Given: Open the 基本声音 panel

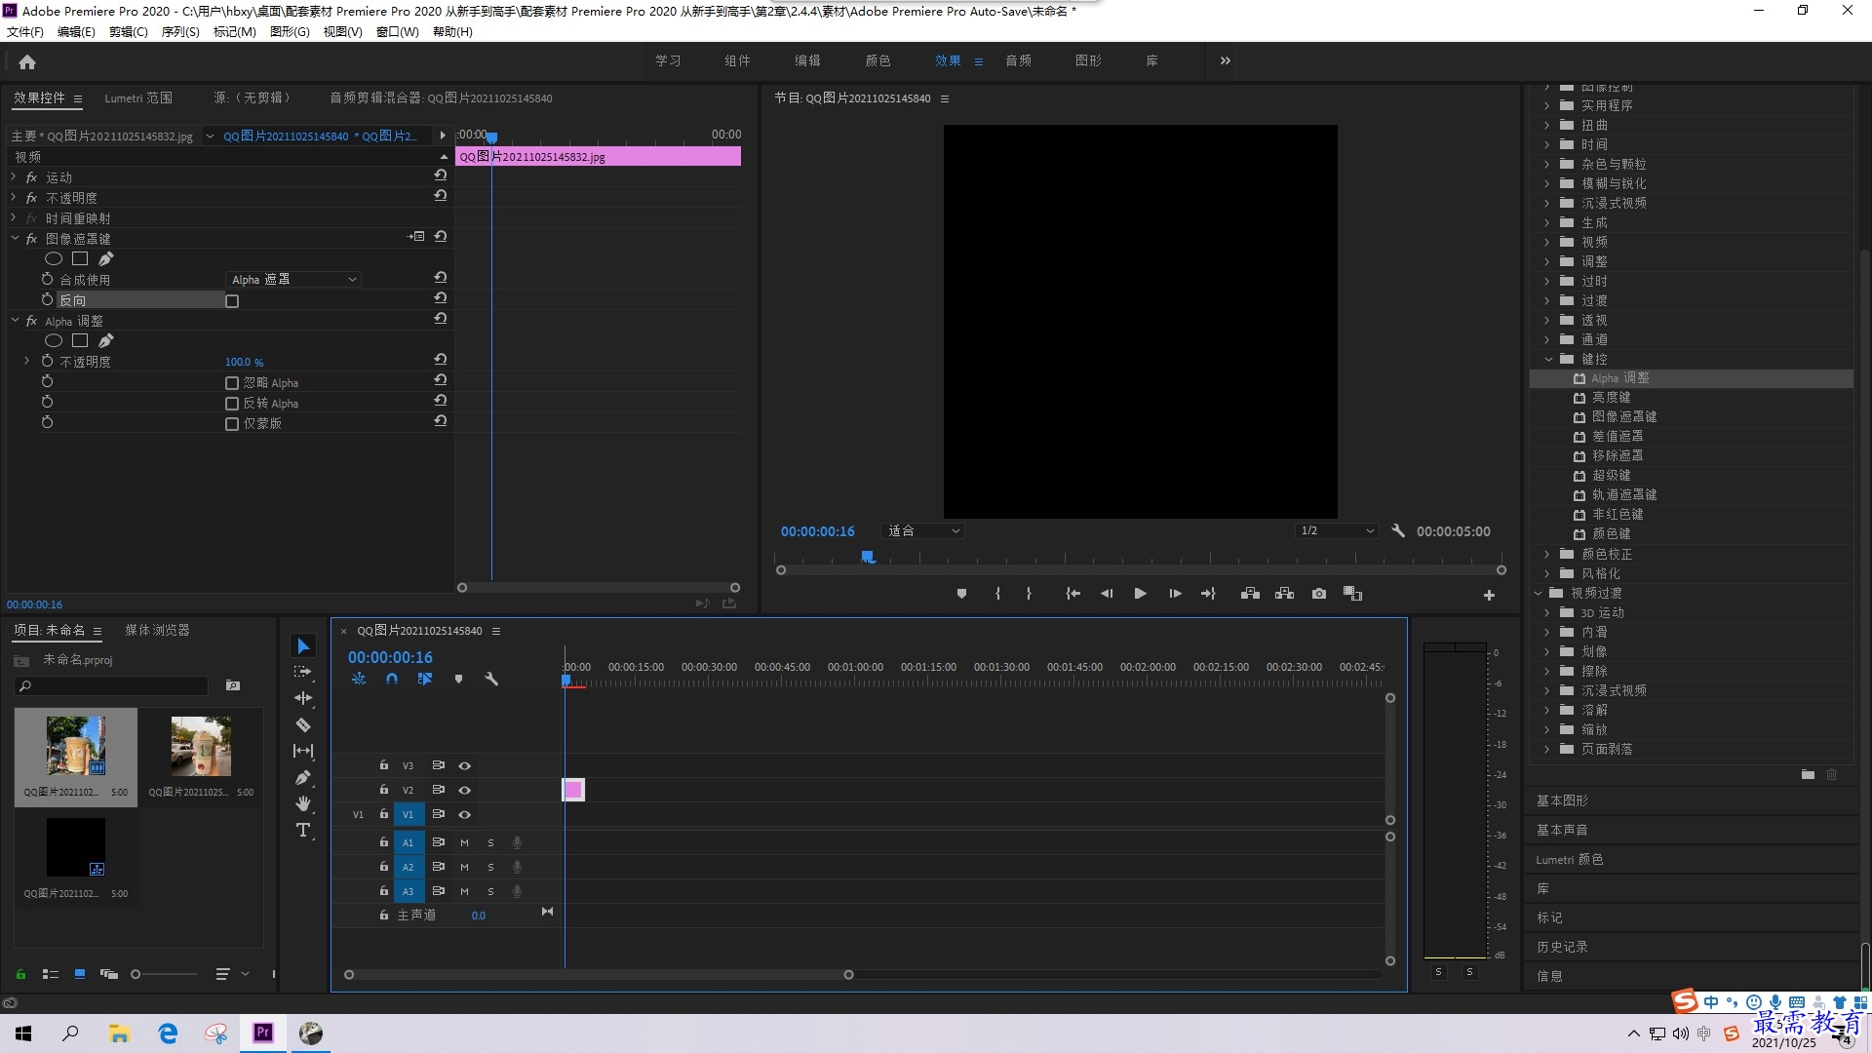Looking at the screenshot, I should [1562, 830].
